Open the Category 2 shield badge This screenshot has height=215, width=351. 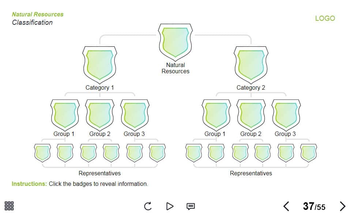tap(251, 64)
